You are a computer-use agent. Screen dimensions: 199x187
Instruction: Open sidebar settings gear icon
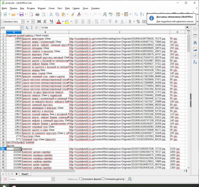[x=195, y=29]
